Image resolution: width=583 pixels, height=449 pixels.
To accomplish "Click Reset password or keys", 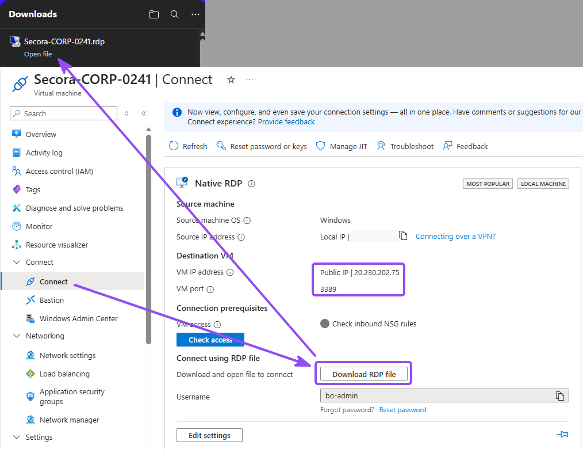I will pyautogui.click(x=262, y=146).
